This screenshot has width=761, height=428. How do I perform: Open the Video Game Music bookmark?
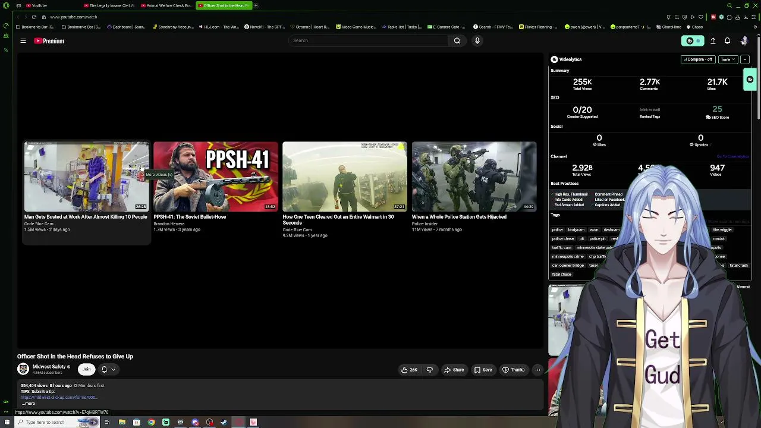tap(356, 27)
